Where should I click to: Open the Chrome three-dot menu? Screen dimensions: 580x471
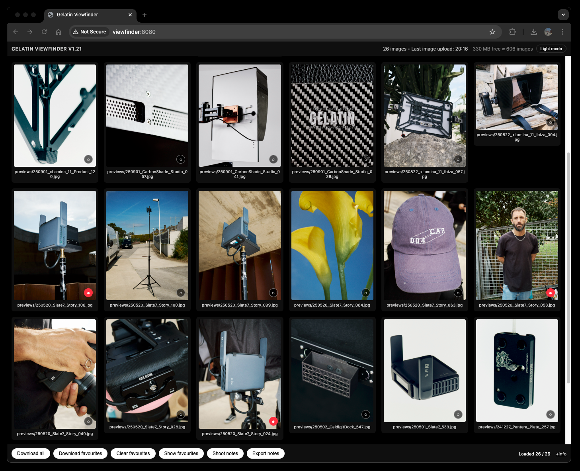(x=562, y=32)
